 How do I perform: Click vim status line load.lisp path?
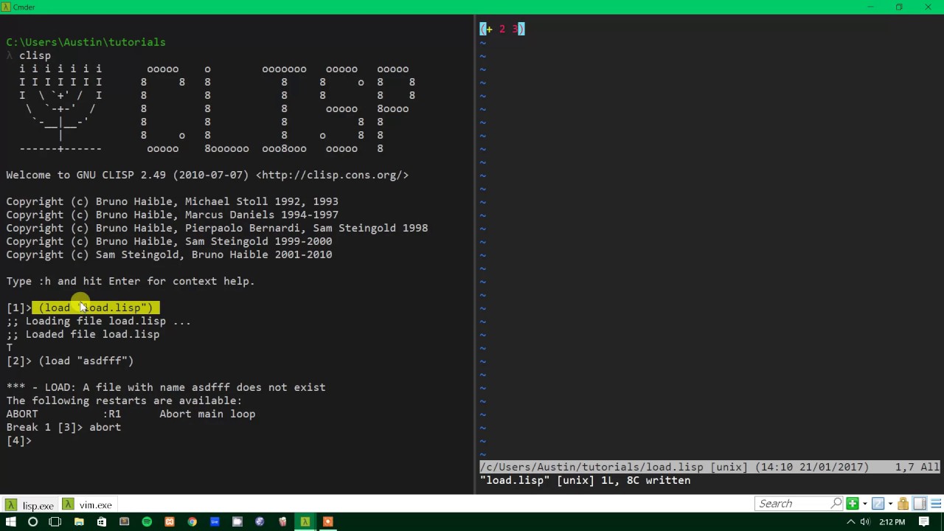(591, 467)
